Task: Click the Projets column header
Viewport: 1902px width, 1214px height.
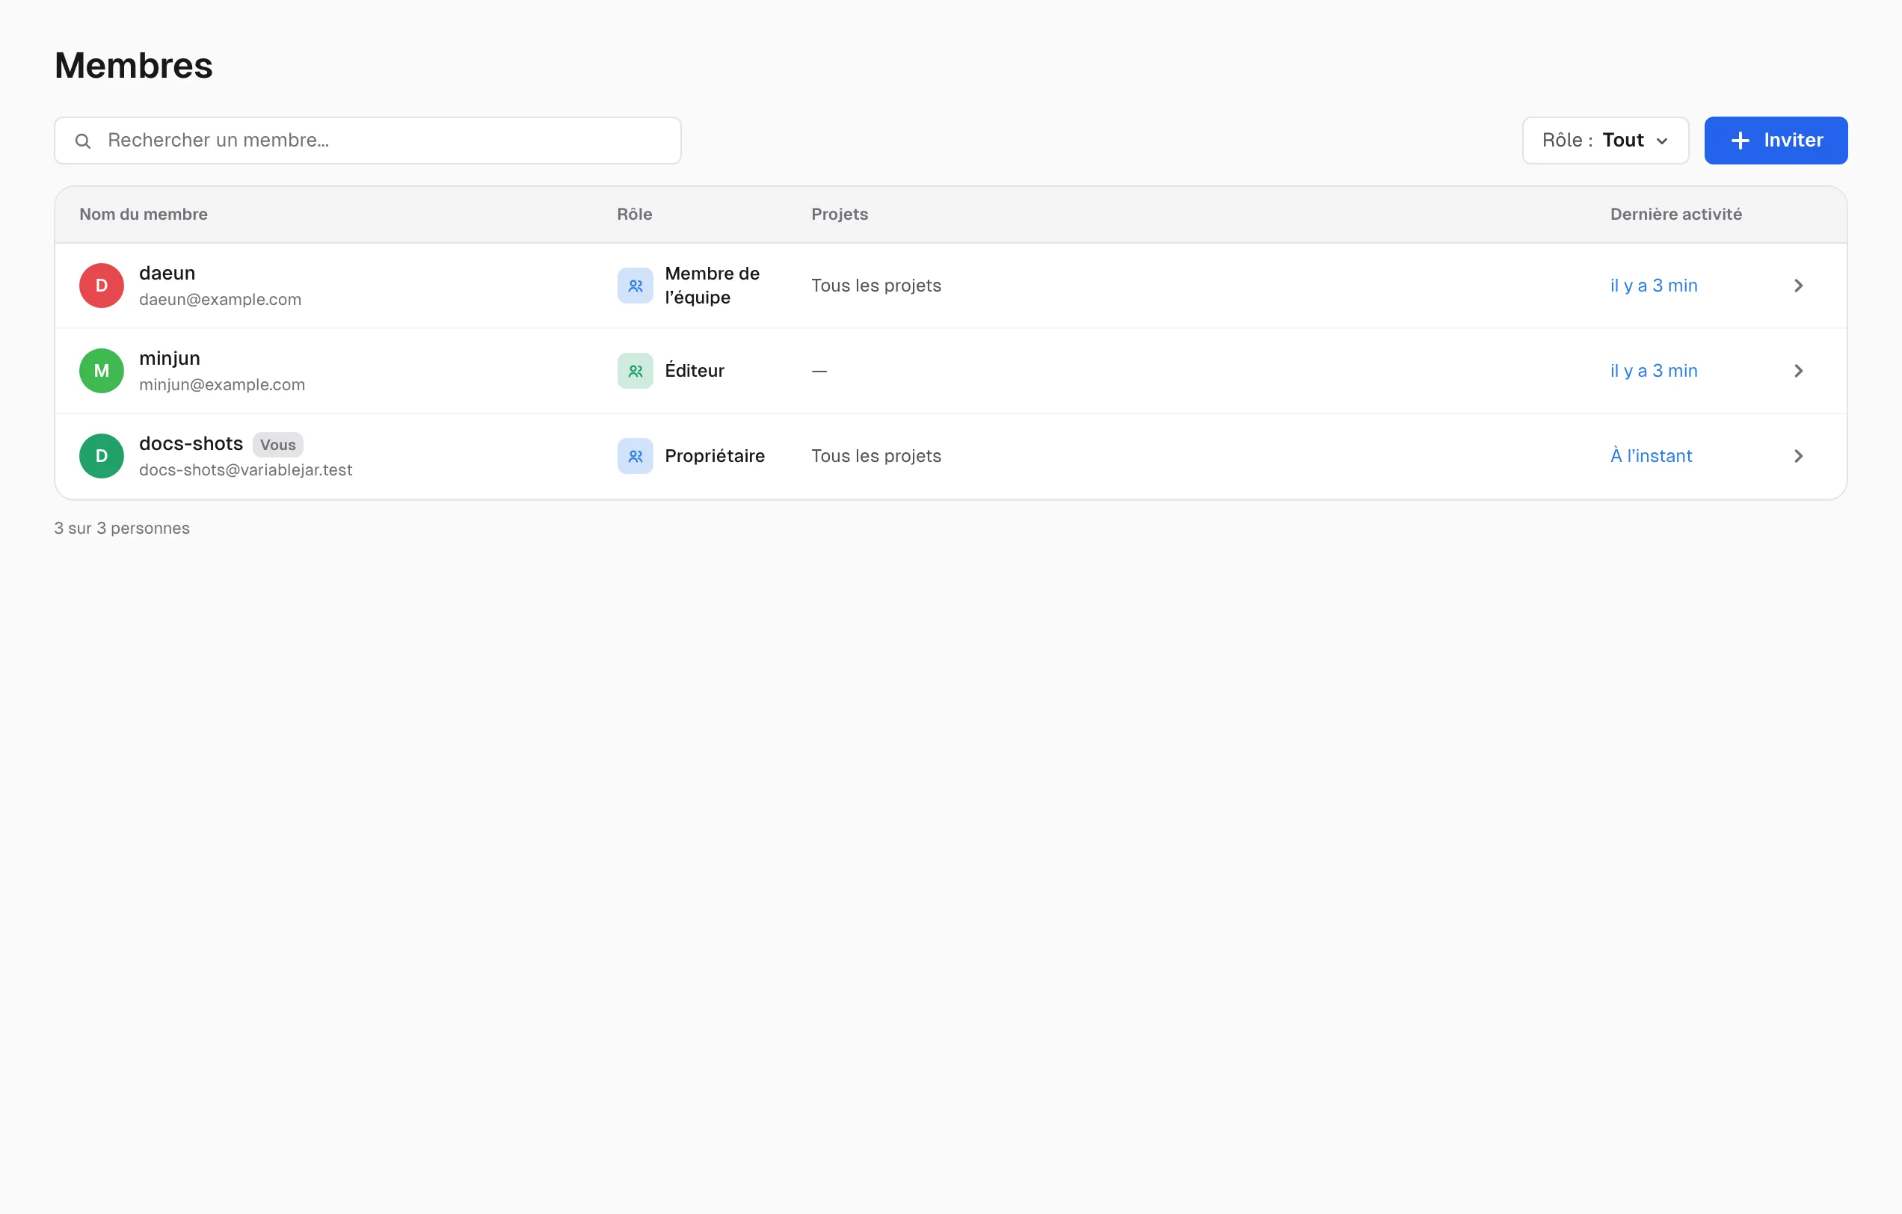Action: pos(839,214)
